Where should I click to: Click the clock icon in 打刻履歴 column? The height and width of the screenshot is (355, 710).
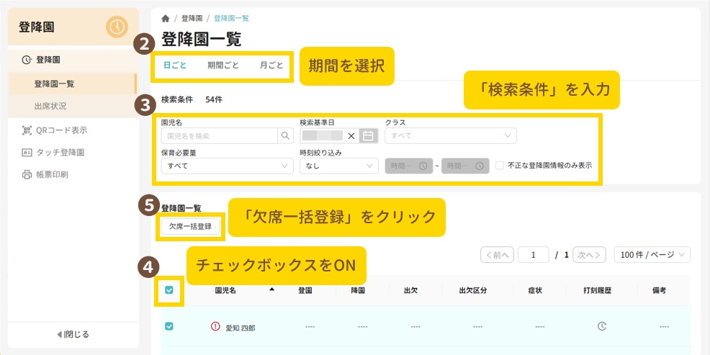click(602, 326)
